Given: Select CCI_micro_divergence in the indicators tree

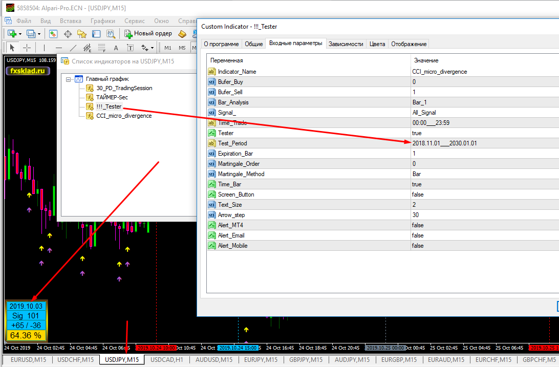Looking at the screenshot, I should (124, 116).
